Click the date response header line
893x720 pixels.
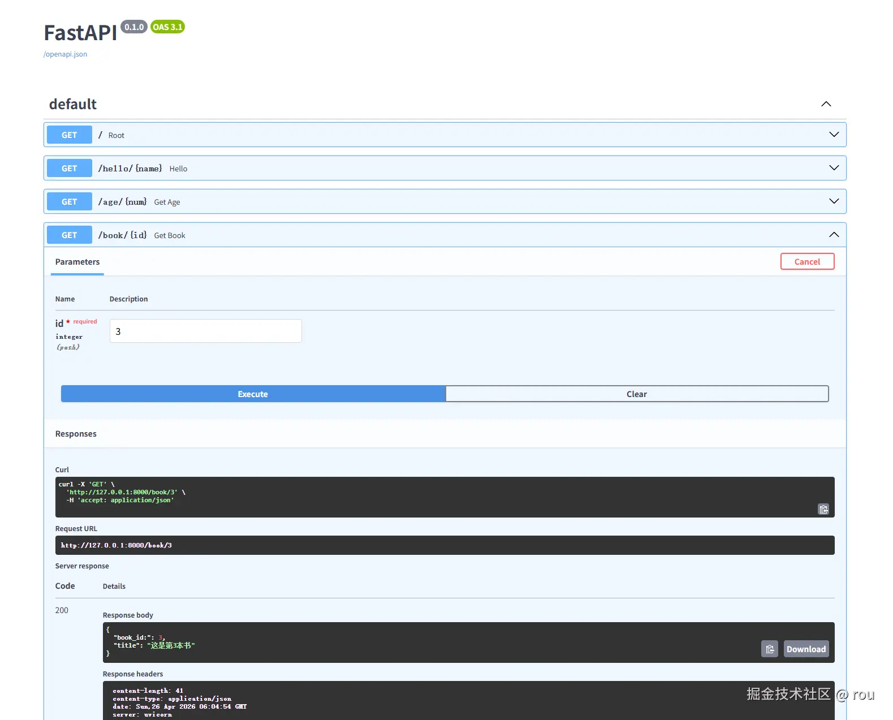[x=180, y=706]
